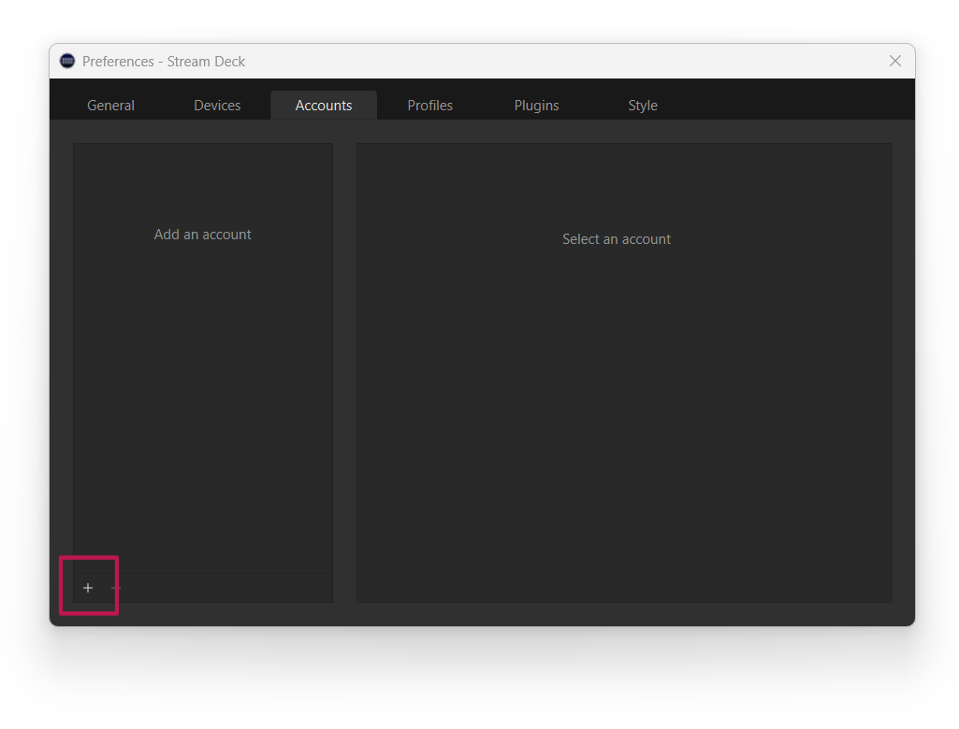The image size is (959, 729).
Task: Click the 'Preferences - Stream Deck' window title
Action: (x=164, y=62)
